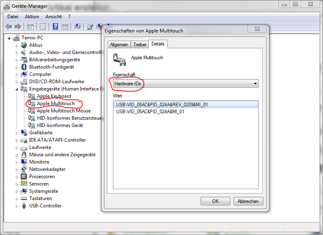Select IDE ATA/ATAPI-Controller icon

coord(24,140)
